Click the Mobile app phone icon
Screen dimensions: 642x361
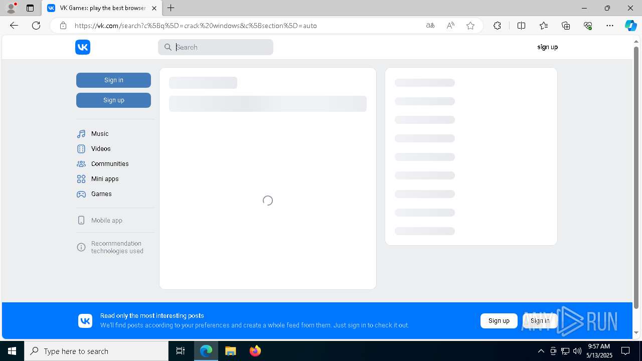pyautogui.click(x=81, y=220)
